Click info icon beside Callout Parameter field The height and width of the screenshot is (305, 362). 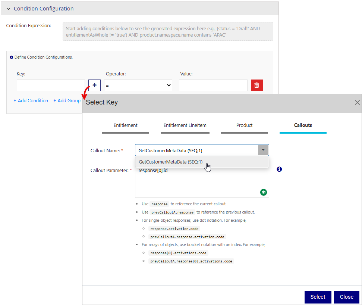tap(279, 169)
